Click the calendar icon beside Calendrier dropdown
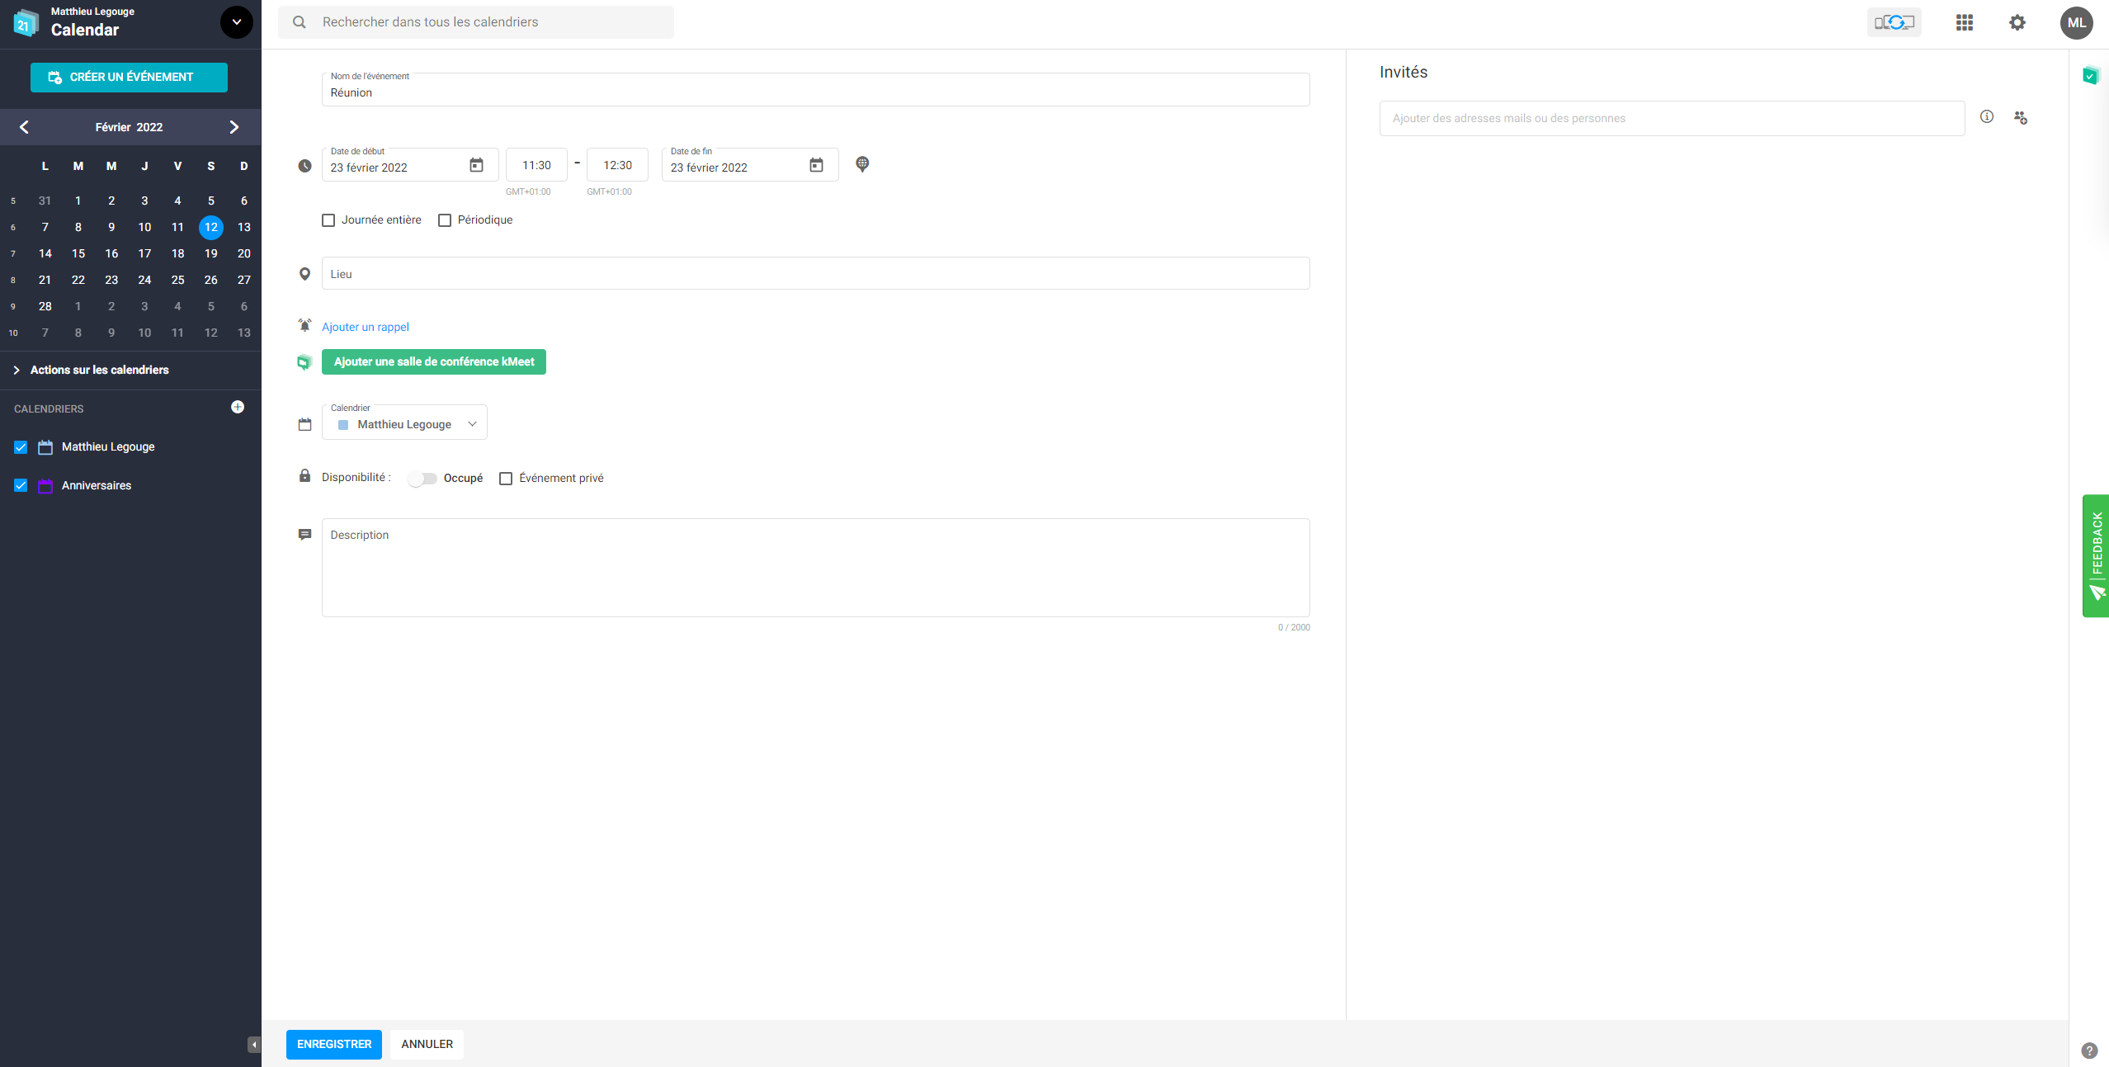Viewport: 2109px width, 1067px height. coord(304,424)
